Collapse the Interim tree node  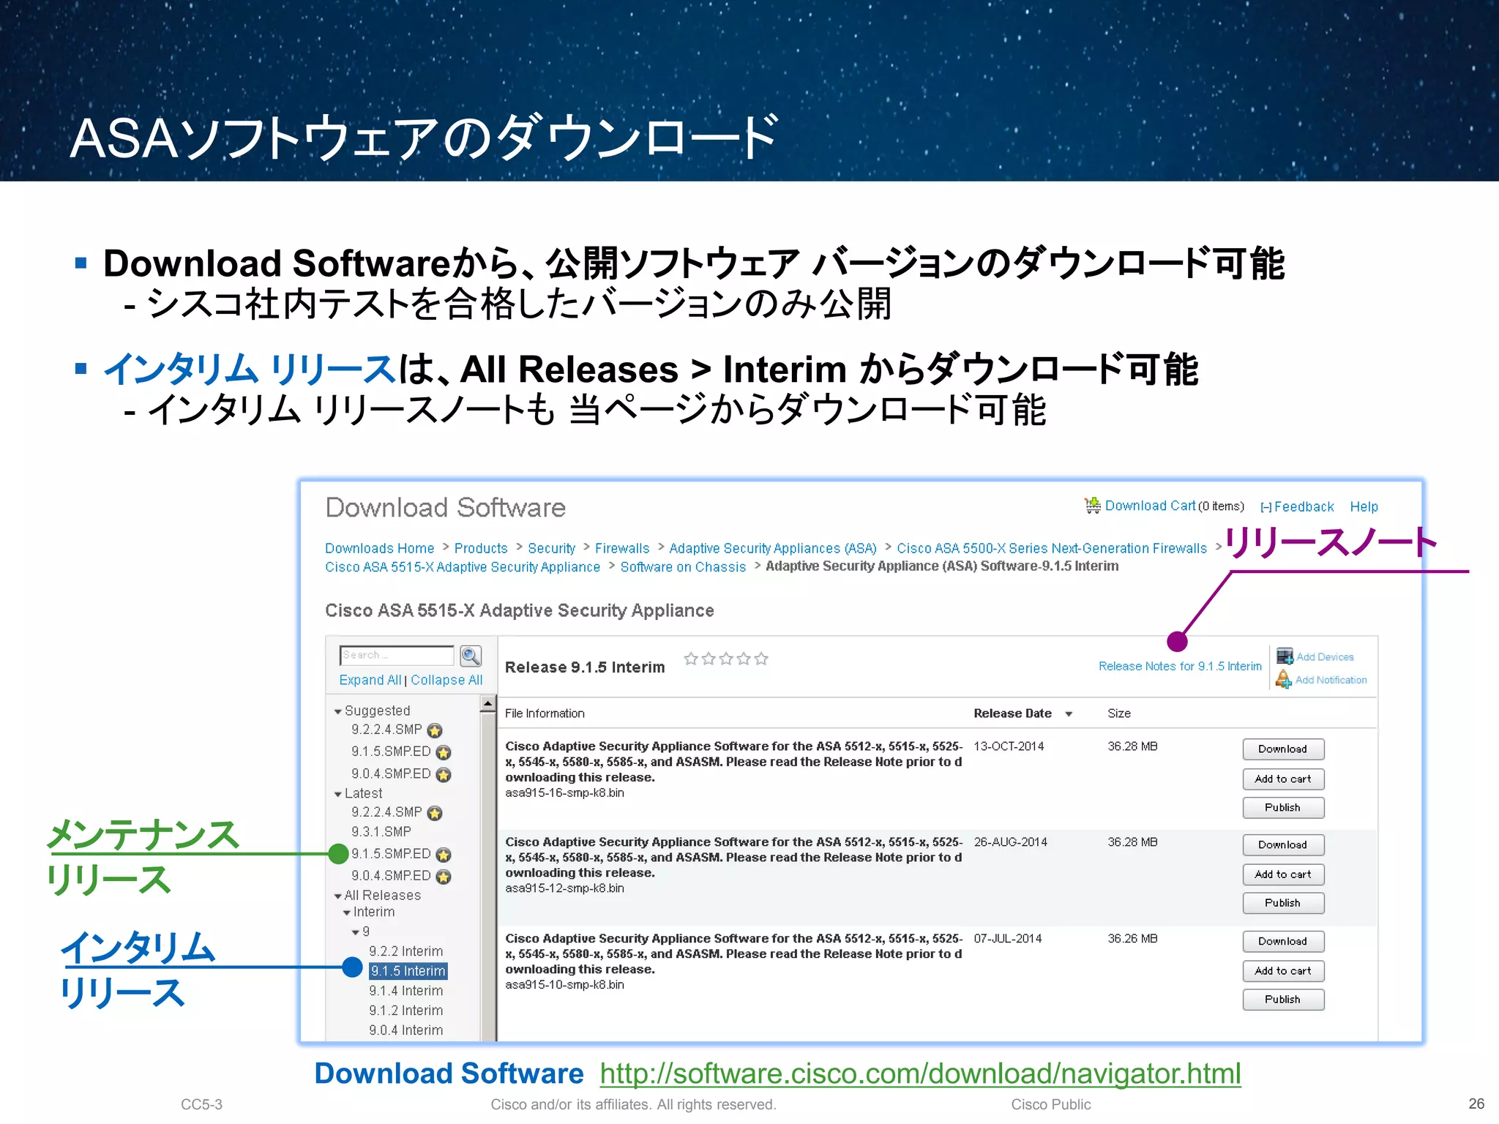pos(347,913)
